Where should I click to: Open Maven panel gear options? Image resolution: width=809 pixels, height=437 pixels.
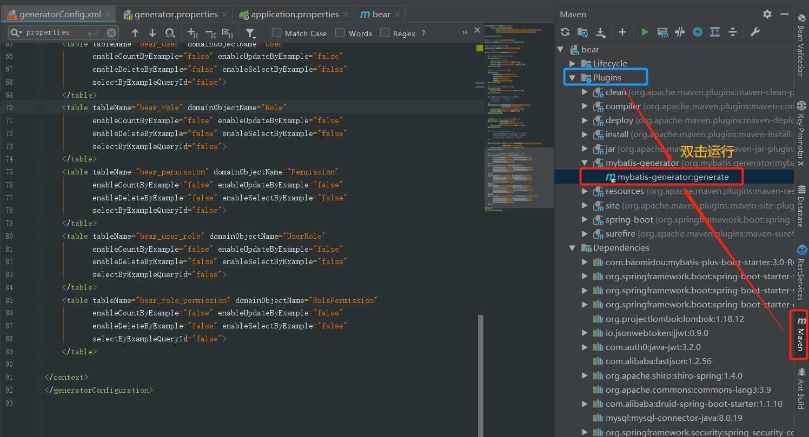click(x=767, y=14)
